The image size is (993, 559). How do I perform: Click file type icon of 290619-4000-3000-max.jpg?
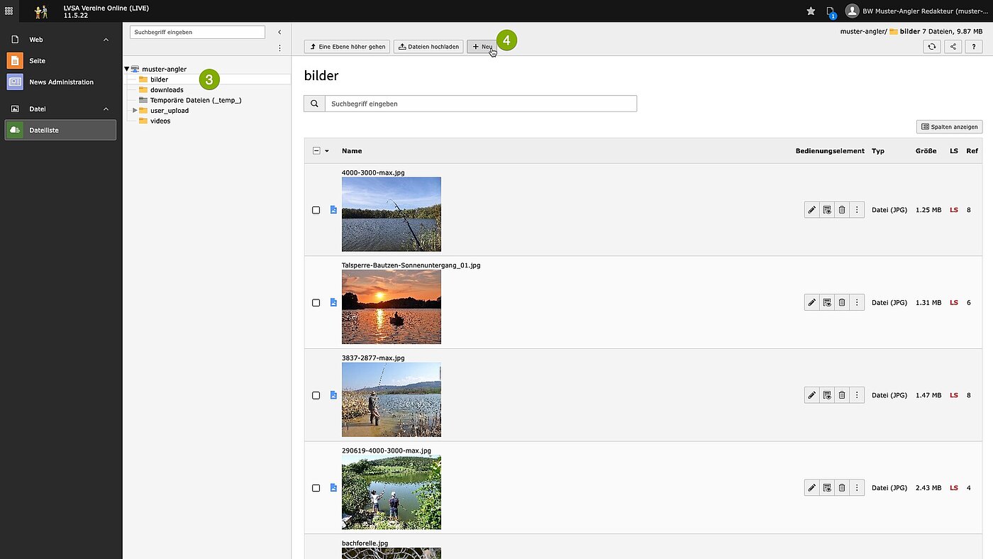click(333, 488)
